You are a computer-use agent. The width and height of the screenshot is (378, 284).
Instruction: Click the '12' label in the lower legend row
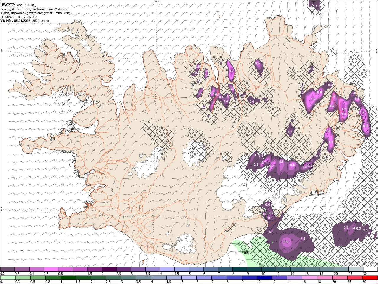273,282
